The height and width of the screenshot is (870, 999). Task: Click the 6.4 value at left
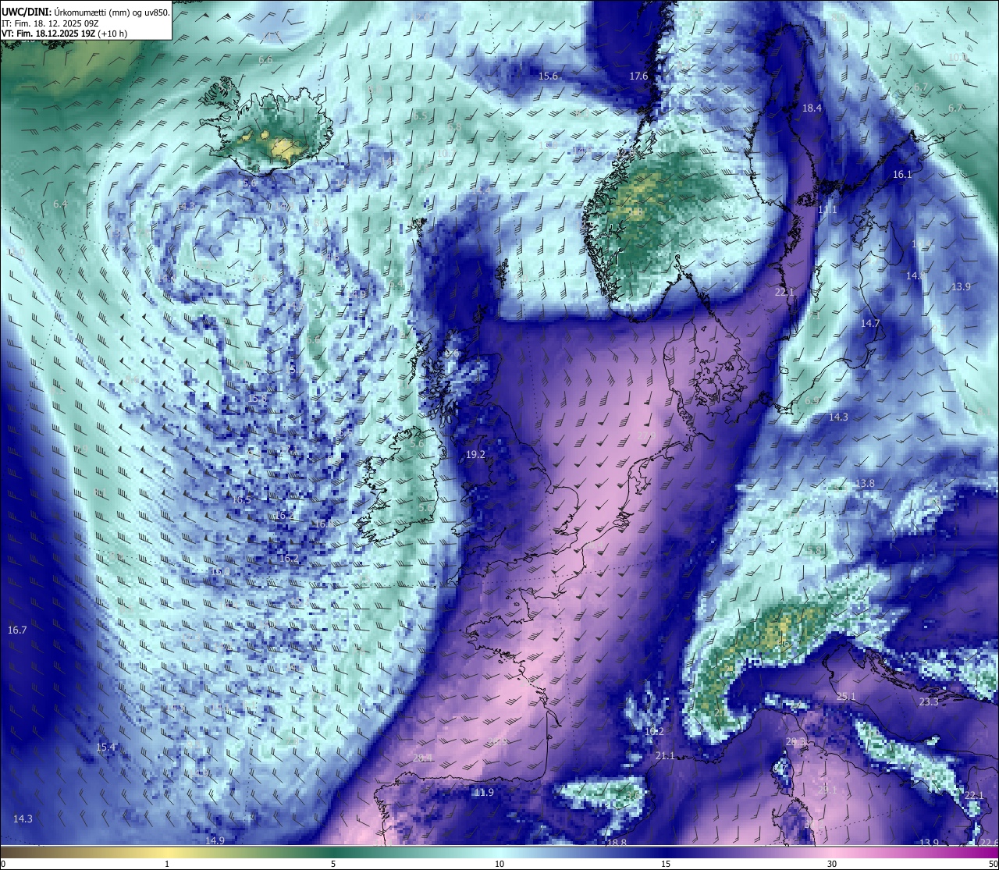pyautogui.click(x=60, y=204)
